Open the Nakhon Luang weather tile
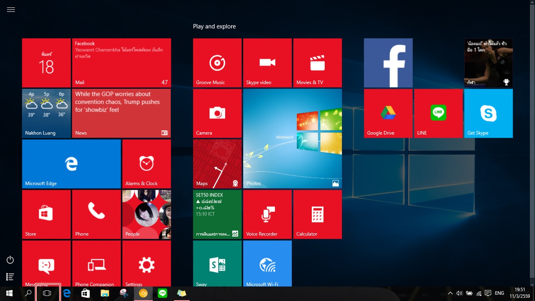The width and height of the screenshot is (535, 301). (x=46, y=113)
